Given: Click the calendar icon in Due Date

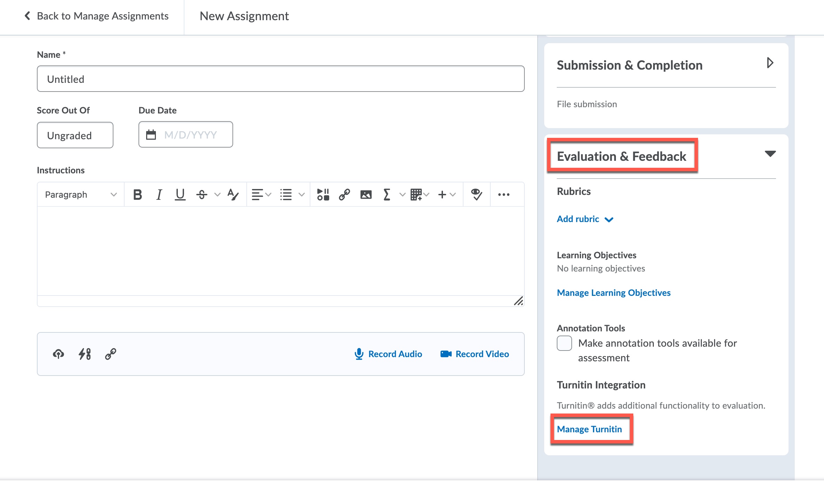Looking at the screenshot, I should click(151, 134).
